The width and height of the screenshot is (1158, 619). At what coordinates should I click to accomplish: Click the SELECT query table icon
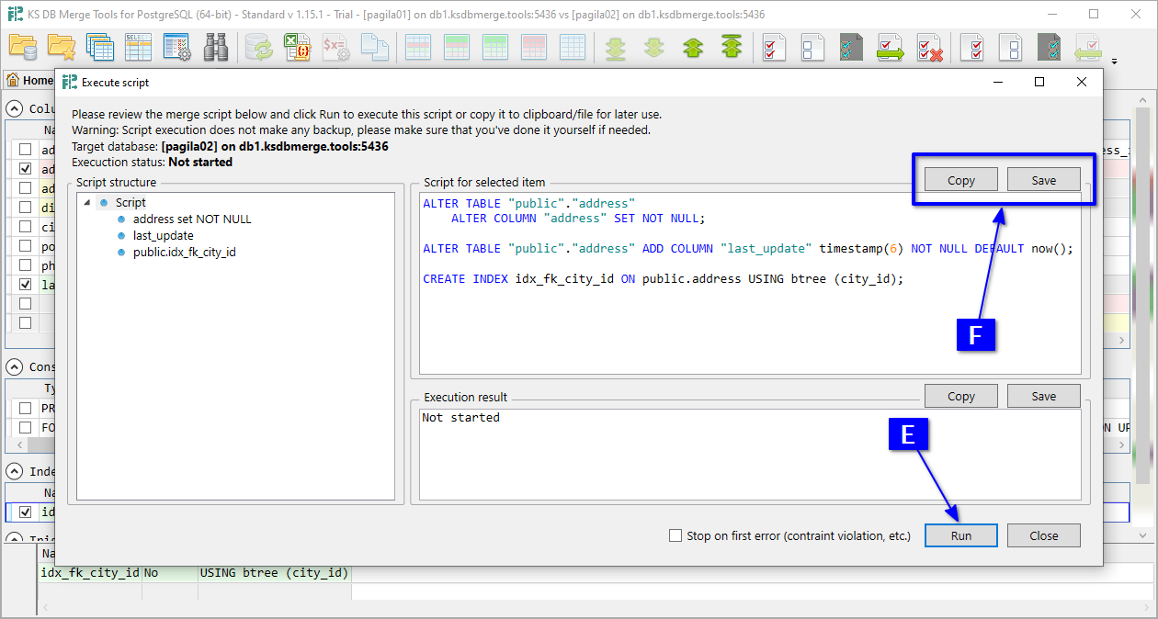(138, 47)
